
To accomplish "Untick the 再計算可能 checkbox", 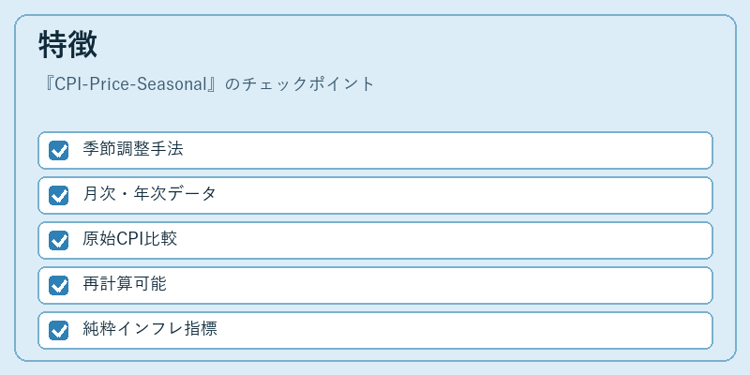I will pos(58,286).
